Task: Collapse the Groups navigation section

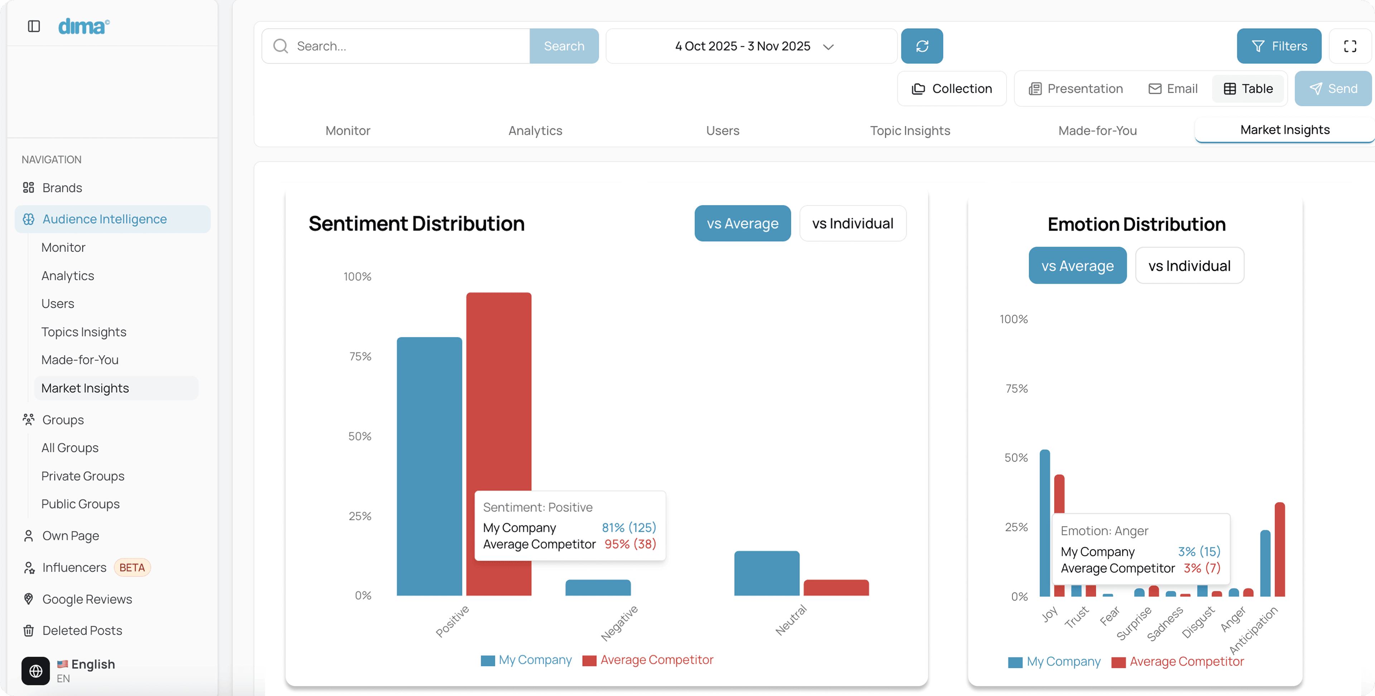Action: [x=63, y=420]
